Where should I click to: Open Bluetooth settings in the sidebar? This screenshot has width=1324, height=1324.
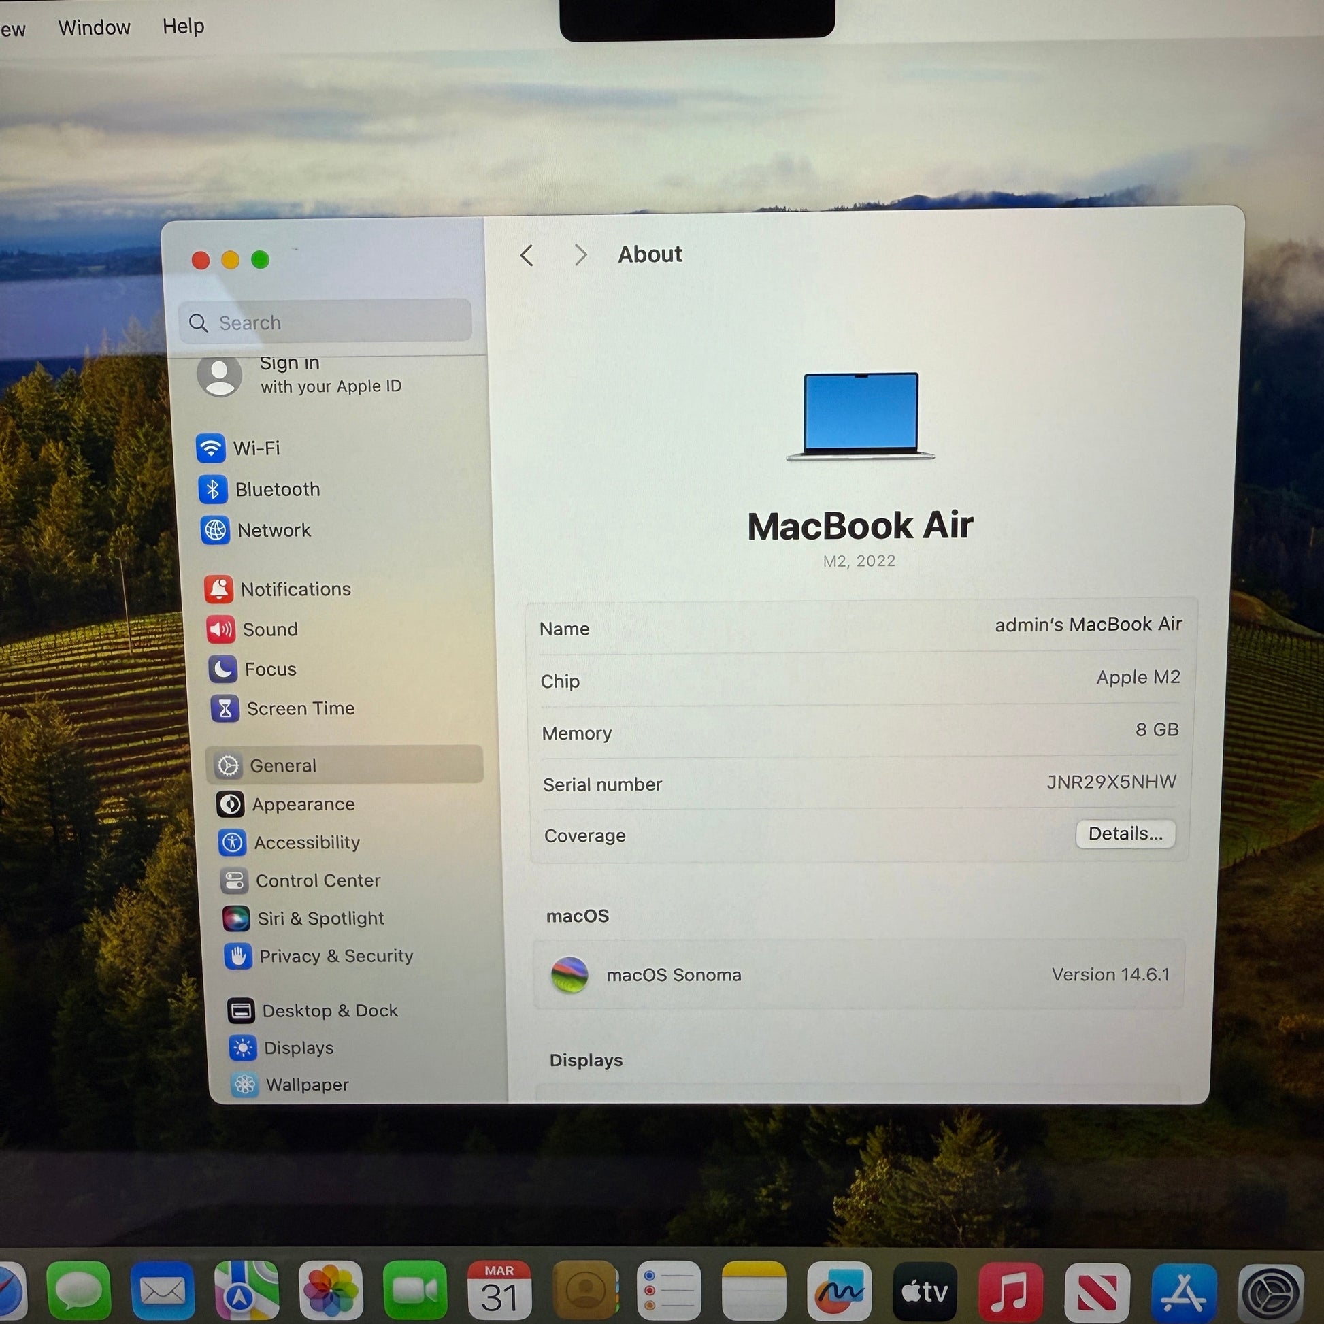click(260, 489)
